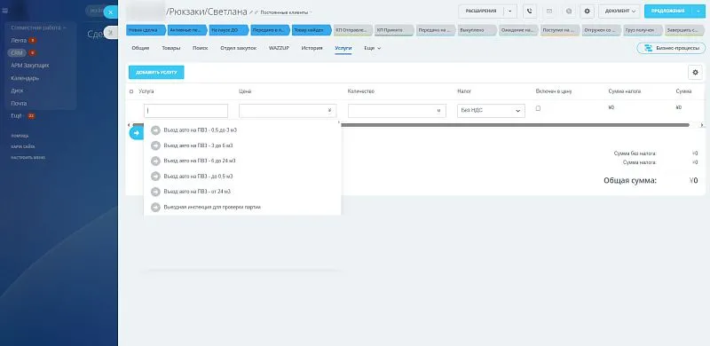Click the 'Добавить услугу' button

156,72
